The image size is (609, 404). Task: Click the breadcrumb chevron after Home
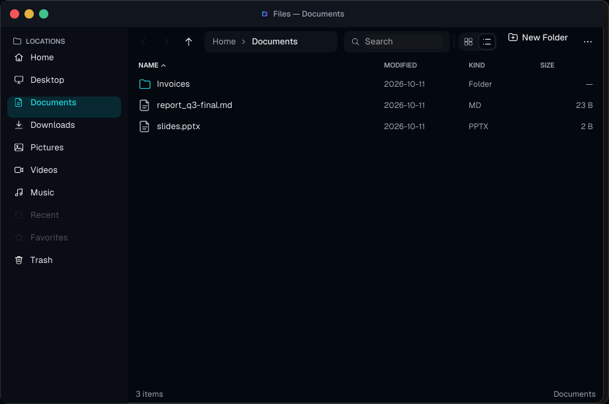point(244,42)
